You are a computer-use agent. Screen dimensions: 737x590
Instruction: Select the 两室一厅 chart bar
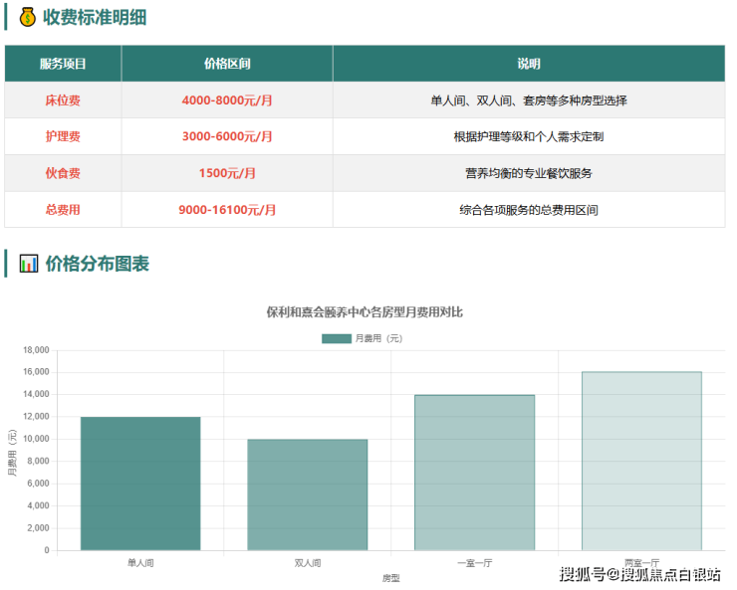pos(641,461)
